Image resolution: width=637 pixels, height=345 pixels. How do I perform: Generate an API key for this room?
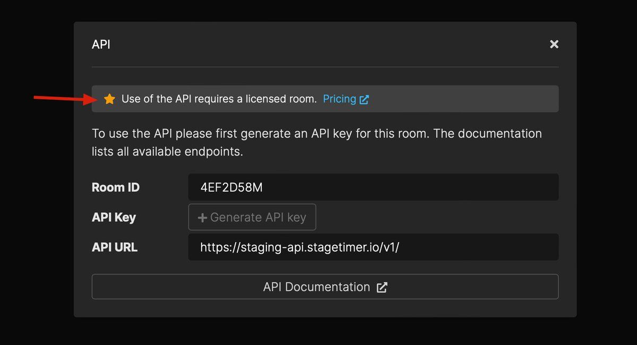[252, 217]
